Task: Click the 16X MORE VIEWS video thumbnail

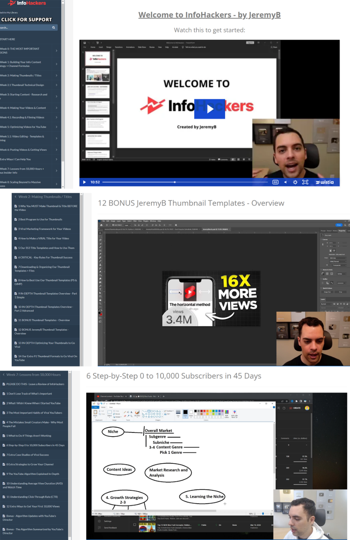Action: [x=212, y=298]
